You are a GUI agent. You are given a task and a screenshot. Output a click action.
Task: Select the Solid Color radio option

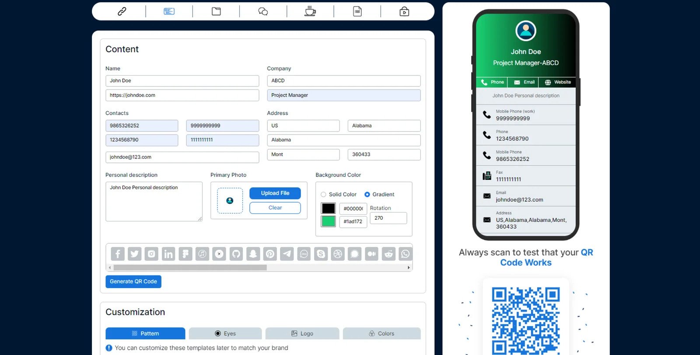(x=324, y=195)
